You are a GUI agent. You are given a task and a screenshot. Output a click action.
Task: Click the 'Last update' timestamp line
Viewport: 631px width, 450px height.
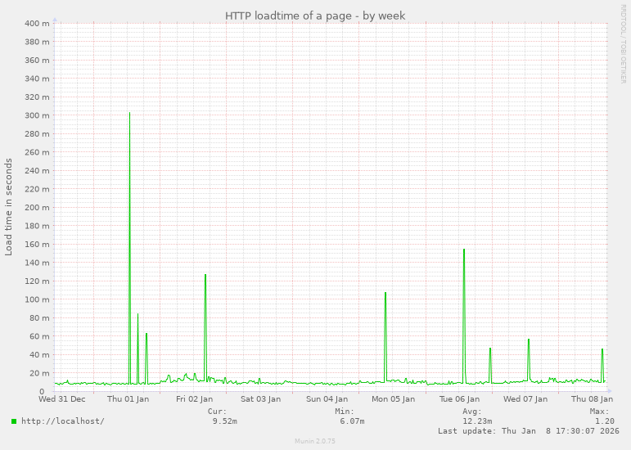point(529,430)
